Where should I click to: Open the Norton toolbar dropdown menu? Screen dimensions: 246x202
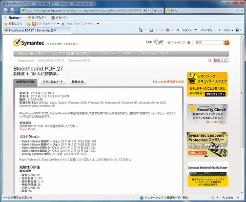[x=15, y=17]
